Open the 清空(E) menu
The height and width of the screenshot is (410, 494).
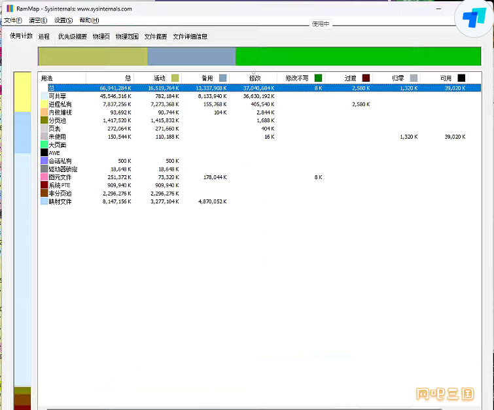pos(38,20)
